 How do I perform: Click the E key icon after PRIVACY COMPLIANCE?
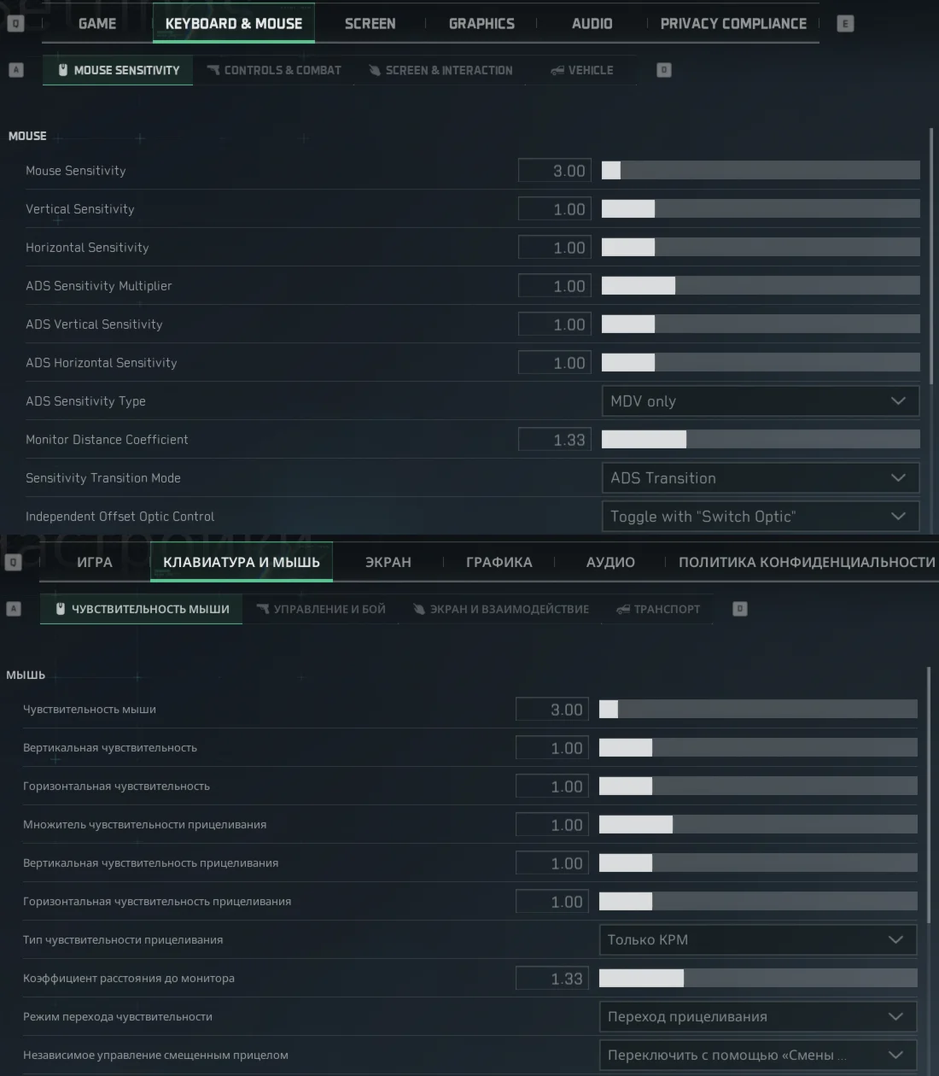[845, 24]
